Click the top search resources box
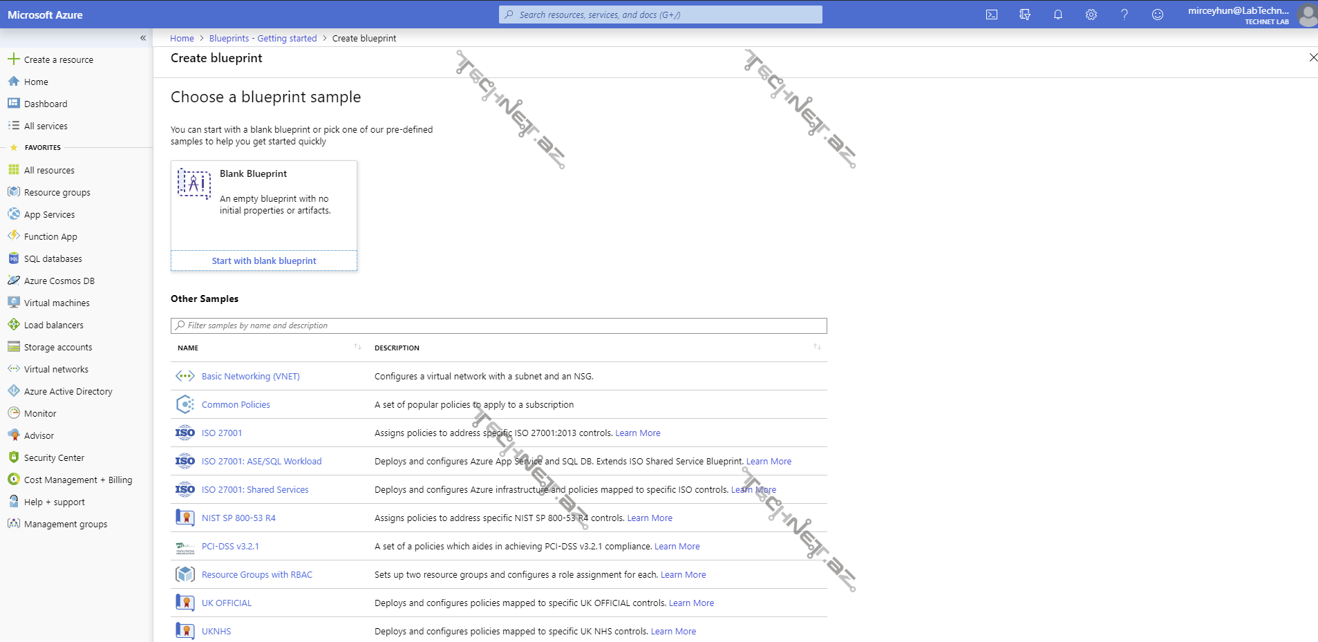This screenshot has height=642, width=1318. (x=661, y=15)
